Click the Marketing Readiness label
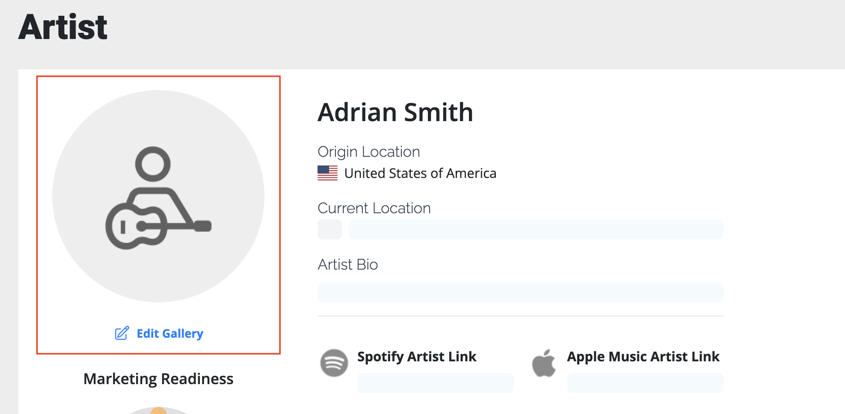The image size is (845, 414). pyautogui.click(x=158, y=379)
